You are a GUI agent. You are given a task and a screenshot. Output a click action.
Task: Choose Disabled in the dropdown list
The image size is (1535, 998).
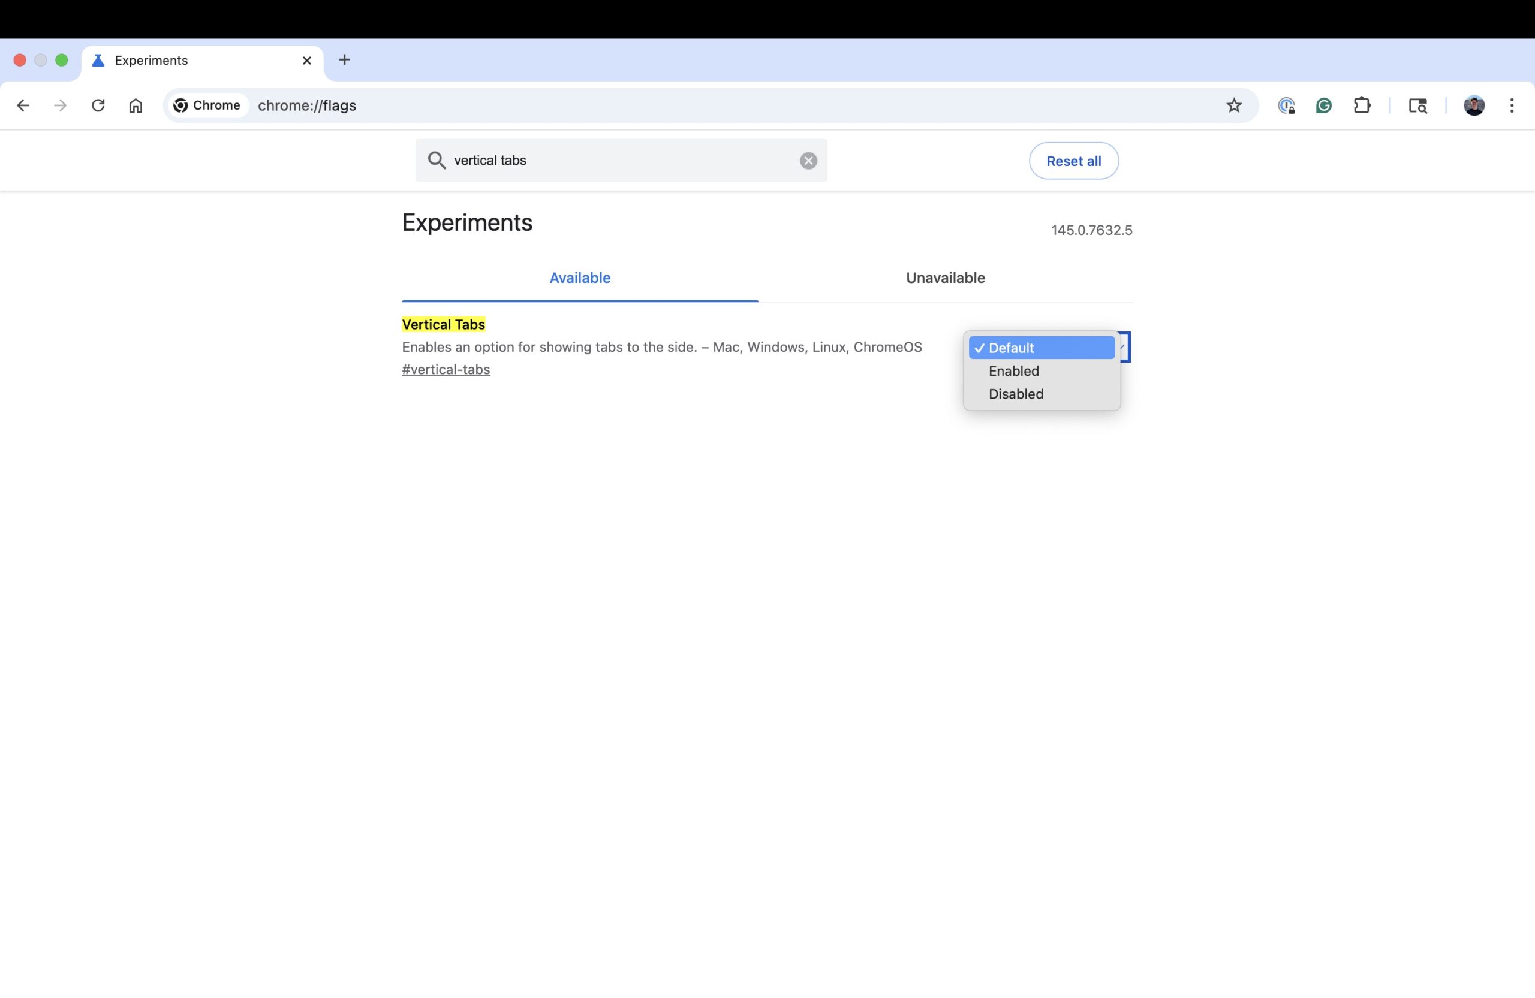click(1015, 394)
